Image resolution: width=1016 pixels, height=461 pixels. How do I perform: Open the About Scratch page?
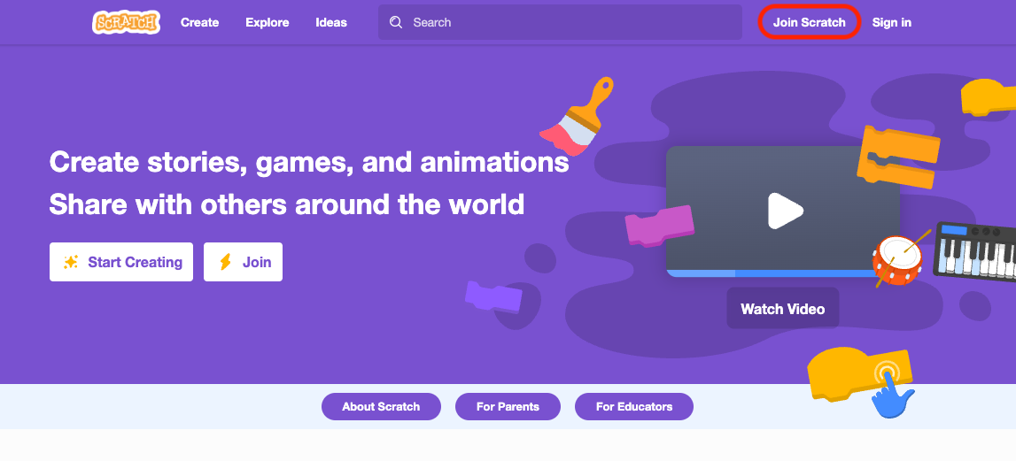[x=381, y=407]
